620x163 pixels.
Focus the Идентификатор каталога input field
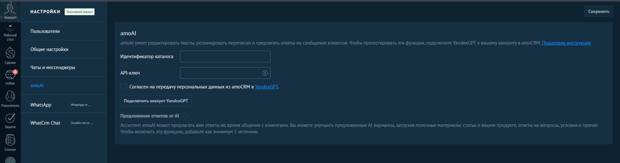pyautogui.click(x=225, y=56)
